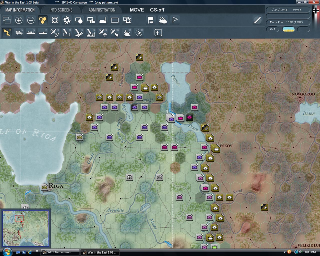Image resolution: width=320 pixels, height=256 pixels.
Task: Select F3 naval transport ship icon
Action: click(x=31, y=32)
